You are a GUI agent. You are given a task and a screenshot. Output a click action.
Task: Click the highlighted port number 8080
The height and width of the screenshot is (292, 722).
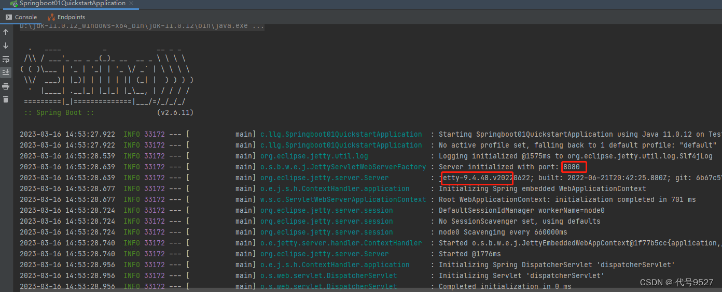coord(572,167)
